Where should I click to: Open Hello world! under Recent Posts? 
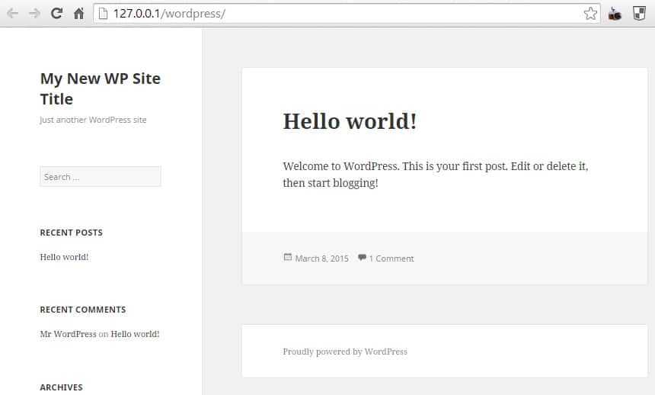pos(64,257)
